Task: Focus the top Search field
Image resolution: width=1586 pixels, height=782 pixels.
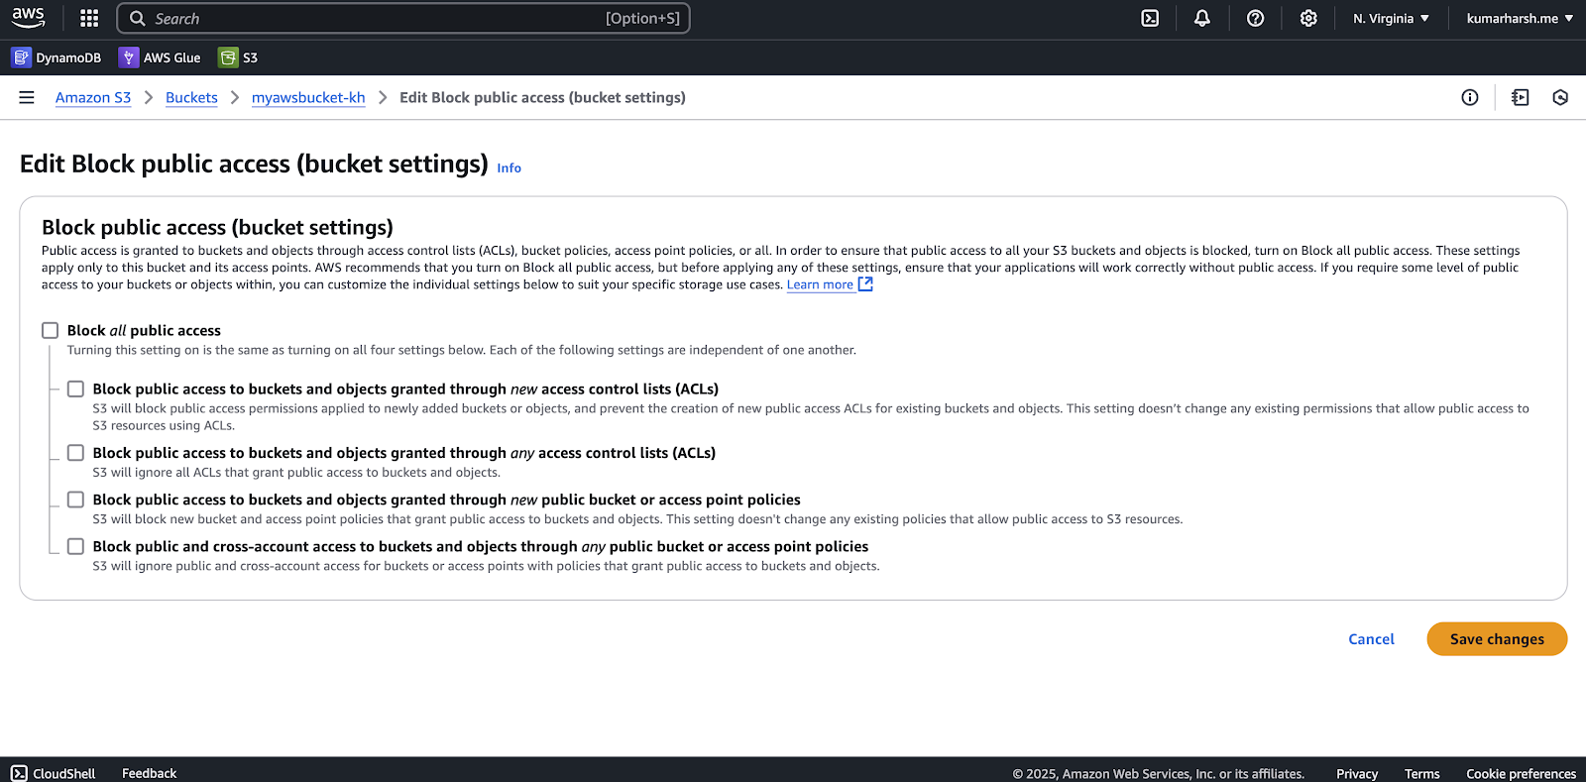Action: tap(403, 18)
